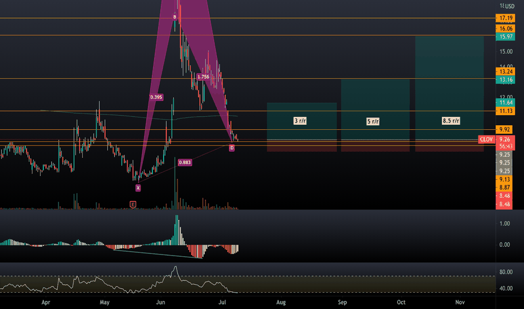Click the 80.00 oscillator axis value

pos(505,272)
